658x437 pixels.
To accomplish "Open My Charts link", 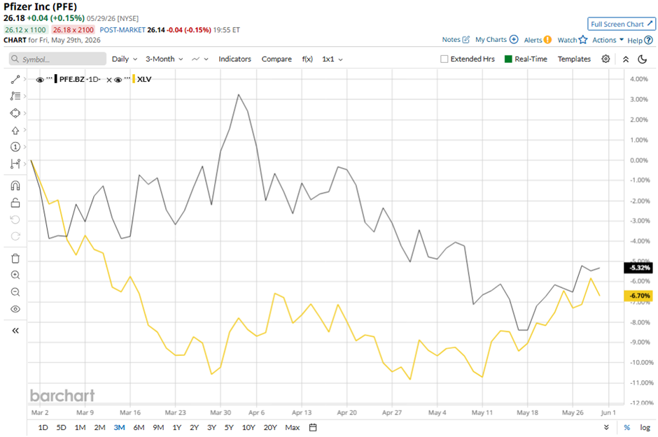I will (496, 39).
